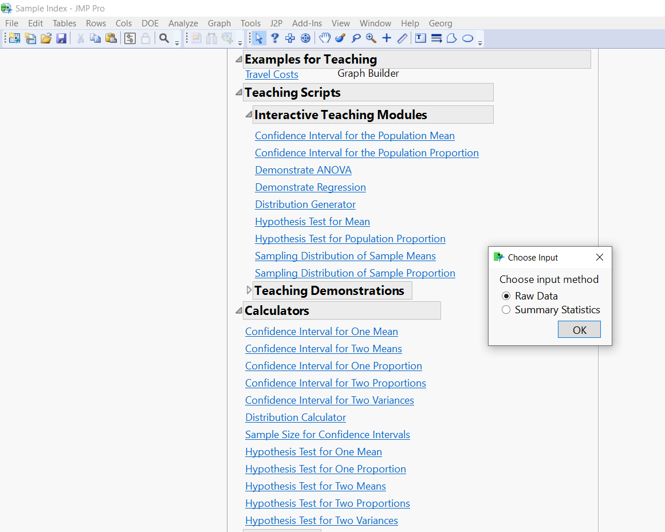Open a file with the folder icon
Image resolution: width=665 pixels, height=532 pixels.
(x=46, y=38)
